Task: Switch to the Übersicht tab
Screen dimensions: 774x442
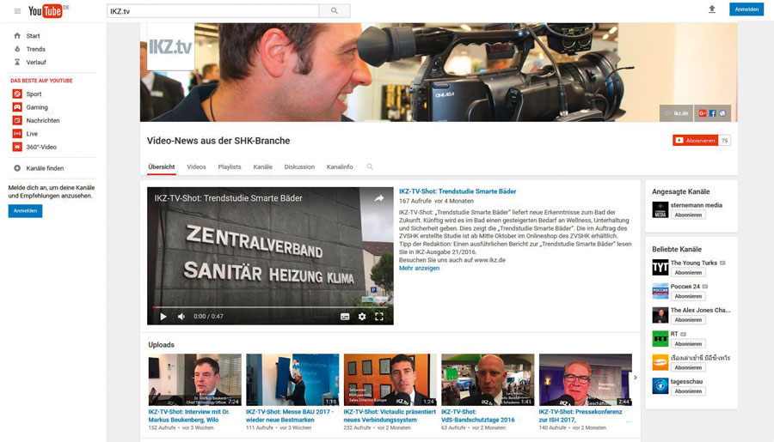Action: pyautogui.click(x=162, y=167)
